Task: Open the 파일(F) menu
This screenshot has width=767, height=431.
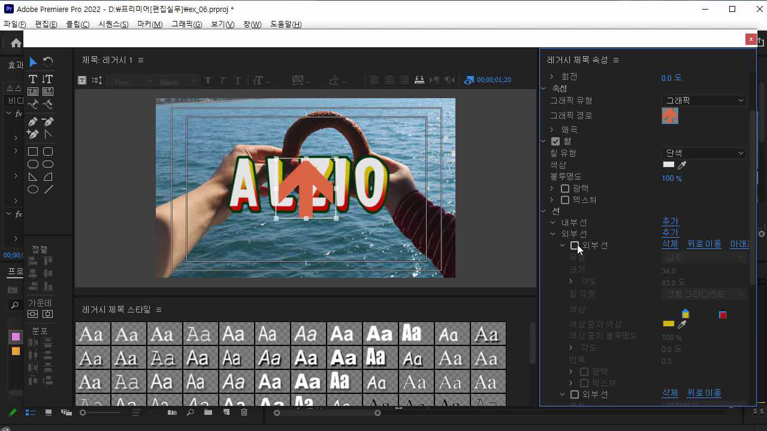Action: (x=15, y=25)
